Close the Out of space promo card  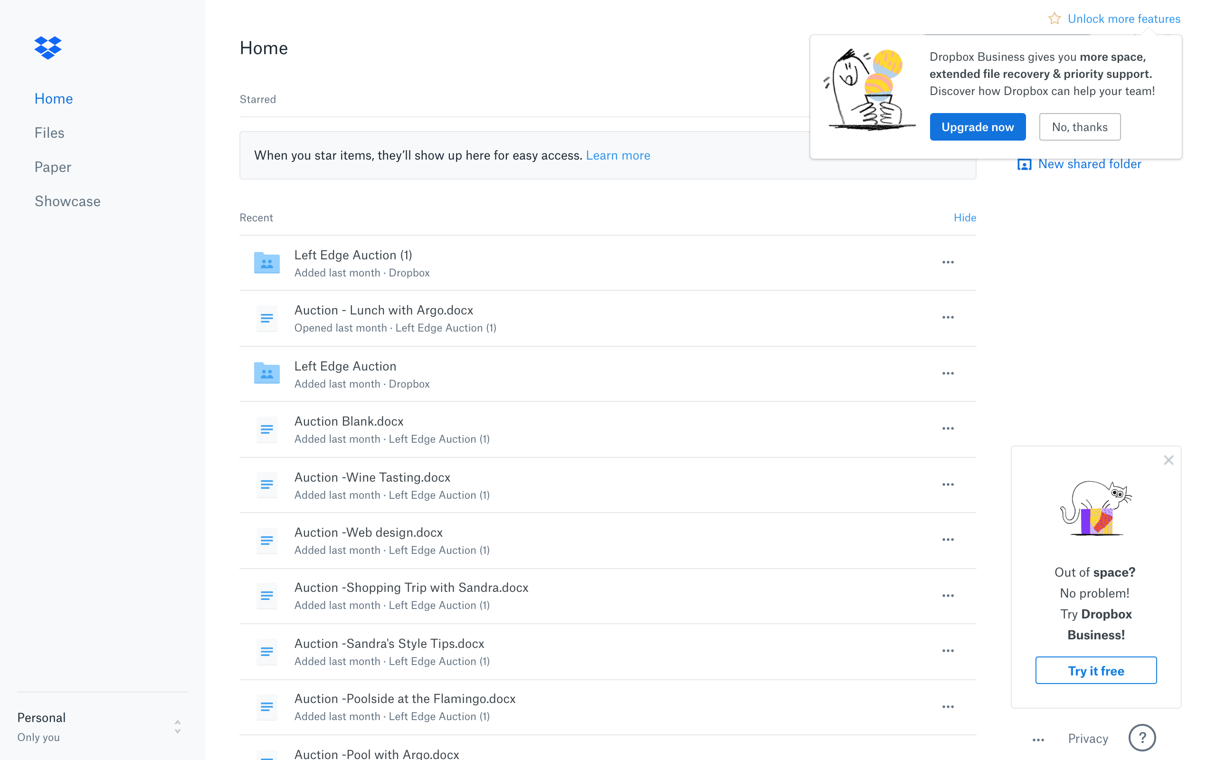click(1168, 460)
